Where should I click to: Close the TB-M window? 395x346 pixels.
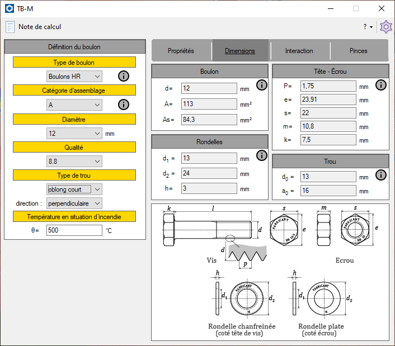pos(382,8)
